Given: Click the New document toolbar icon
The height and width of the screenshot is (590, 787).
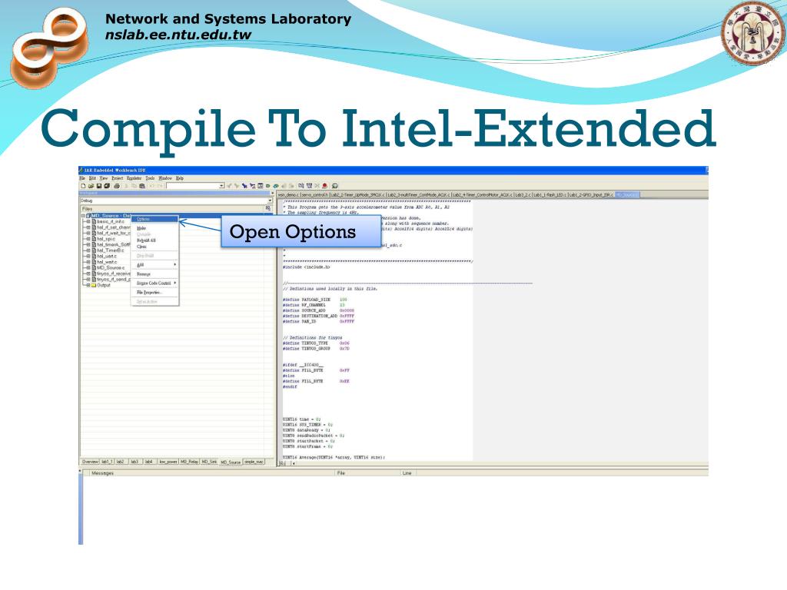Looking at the screenshot, I should pyautogui.click(x=83, y=186).
